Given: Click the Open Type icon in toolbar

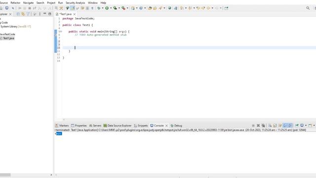Looking at the screenshot, I should point(150,8).
